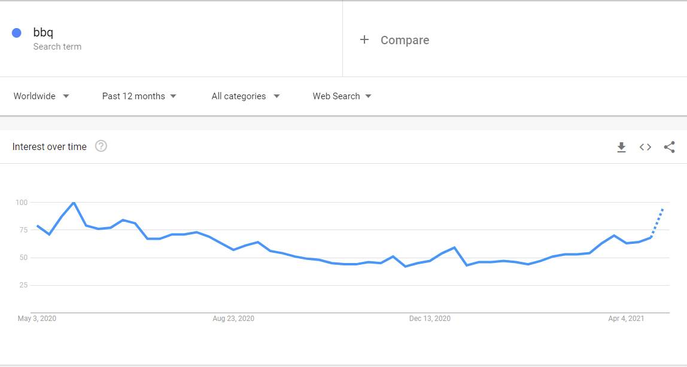The width and height of the screenshot is (687, 367).
Task: Click the Search term label under bbq
Action: coord(57,47)
